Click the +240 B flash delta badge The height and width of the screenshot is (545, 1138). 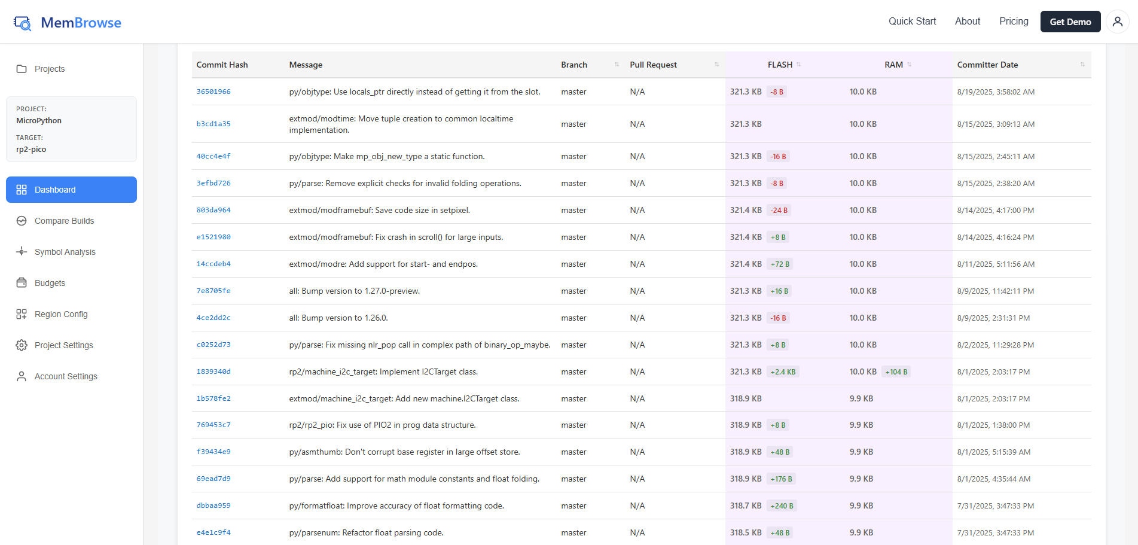click(782, 506)
